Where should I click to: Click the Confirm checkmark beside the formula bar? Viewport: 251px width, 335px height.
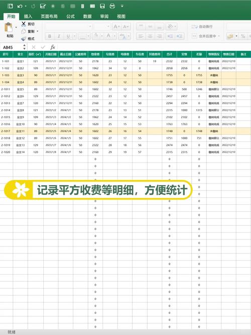43,47
